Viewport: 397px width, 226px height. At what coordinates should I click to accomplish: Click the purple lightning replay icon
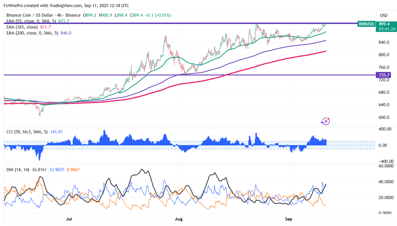[x=325, y=121]
